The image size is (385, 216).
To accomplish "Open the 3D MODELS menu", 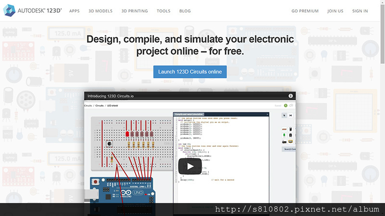I will [101, 11].
